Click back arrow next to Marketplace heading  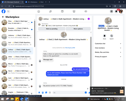tap(3, 17)
